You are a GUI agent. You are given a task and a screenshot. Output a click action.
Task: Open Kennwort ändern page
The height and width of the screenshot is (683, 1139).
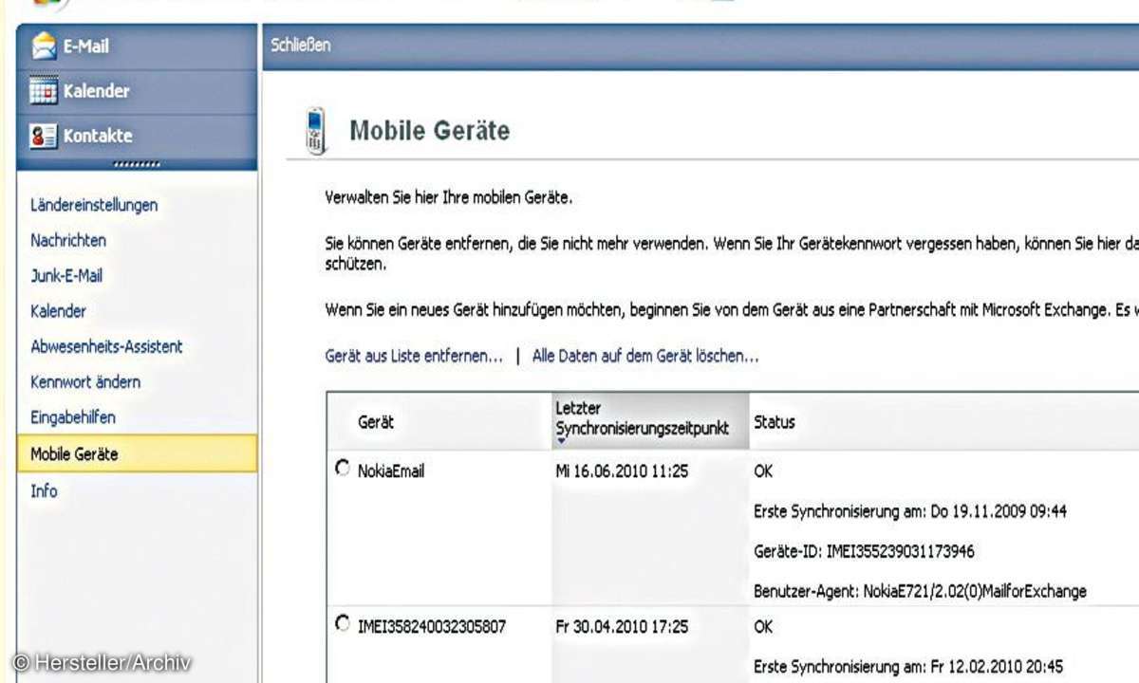tap(85, 382)
